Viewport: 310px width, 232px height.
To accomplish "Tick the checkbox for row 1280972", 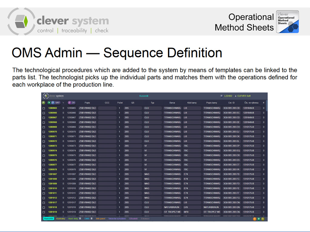I will point(44,141).
